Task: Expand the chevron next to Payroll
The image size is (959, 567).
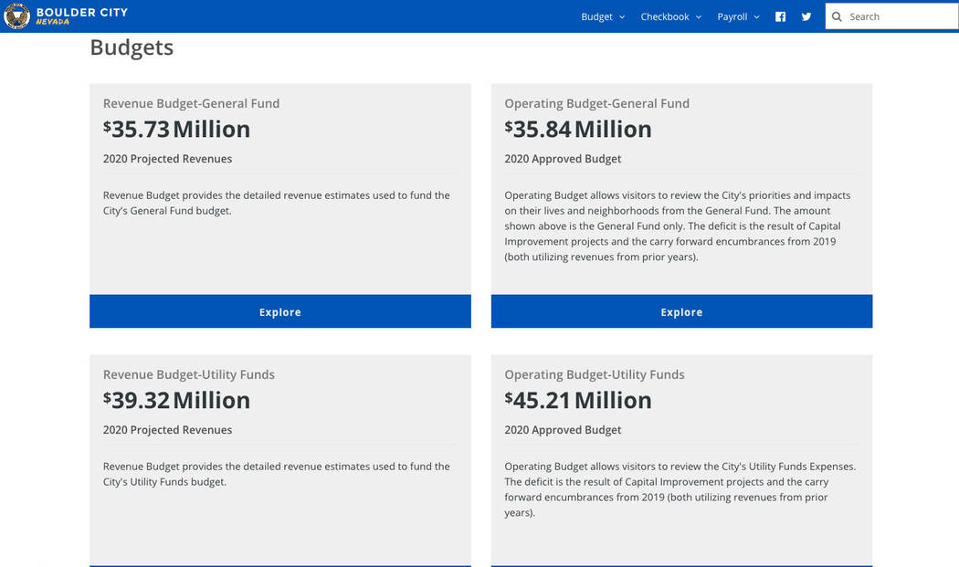Action: [756, 17]
